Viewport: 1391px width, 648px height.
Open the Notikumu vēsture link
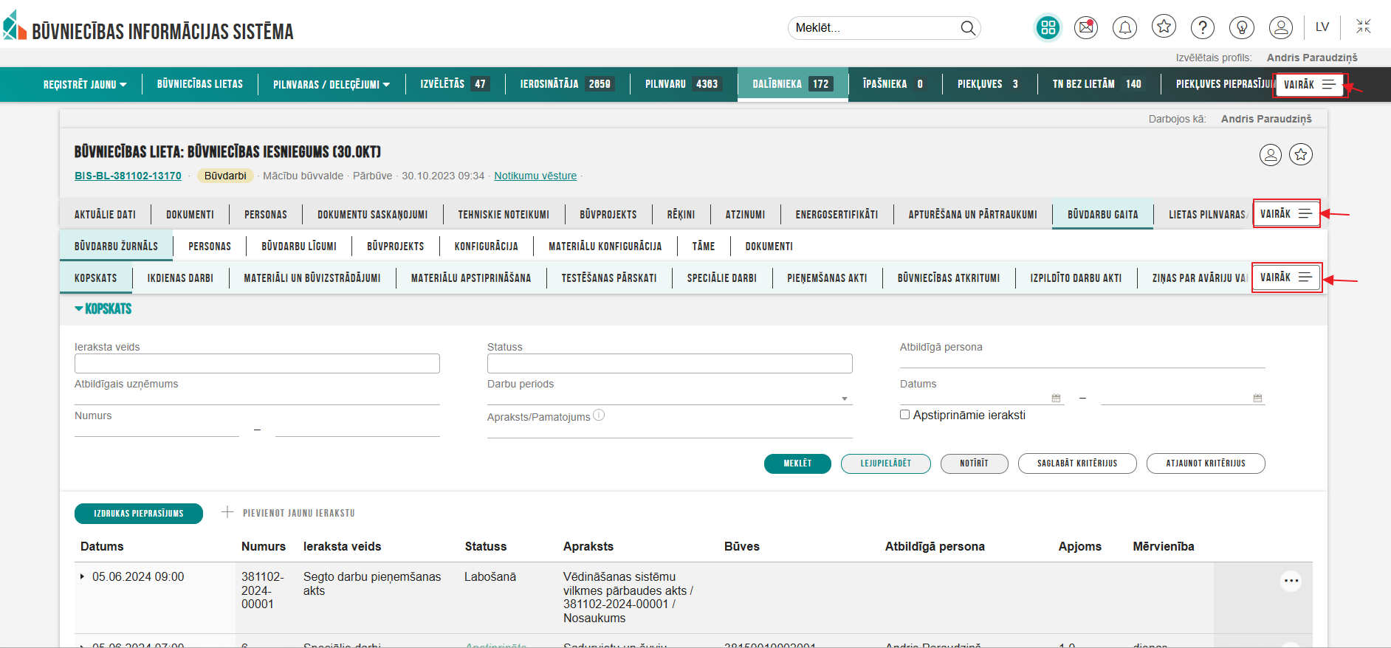click(535, 176)
